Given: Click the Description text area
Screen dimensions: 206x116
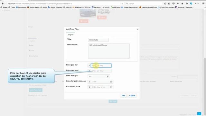Looking at the screenshot, I should click(x=109, y=51).
